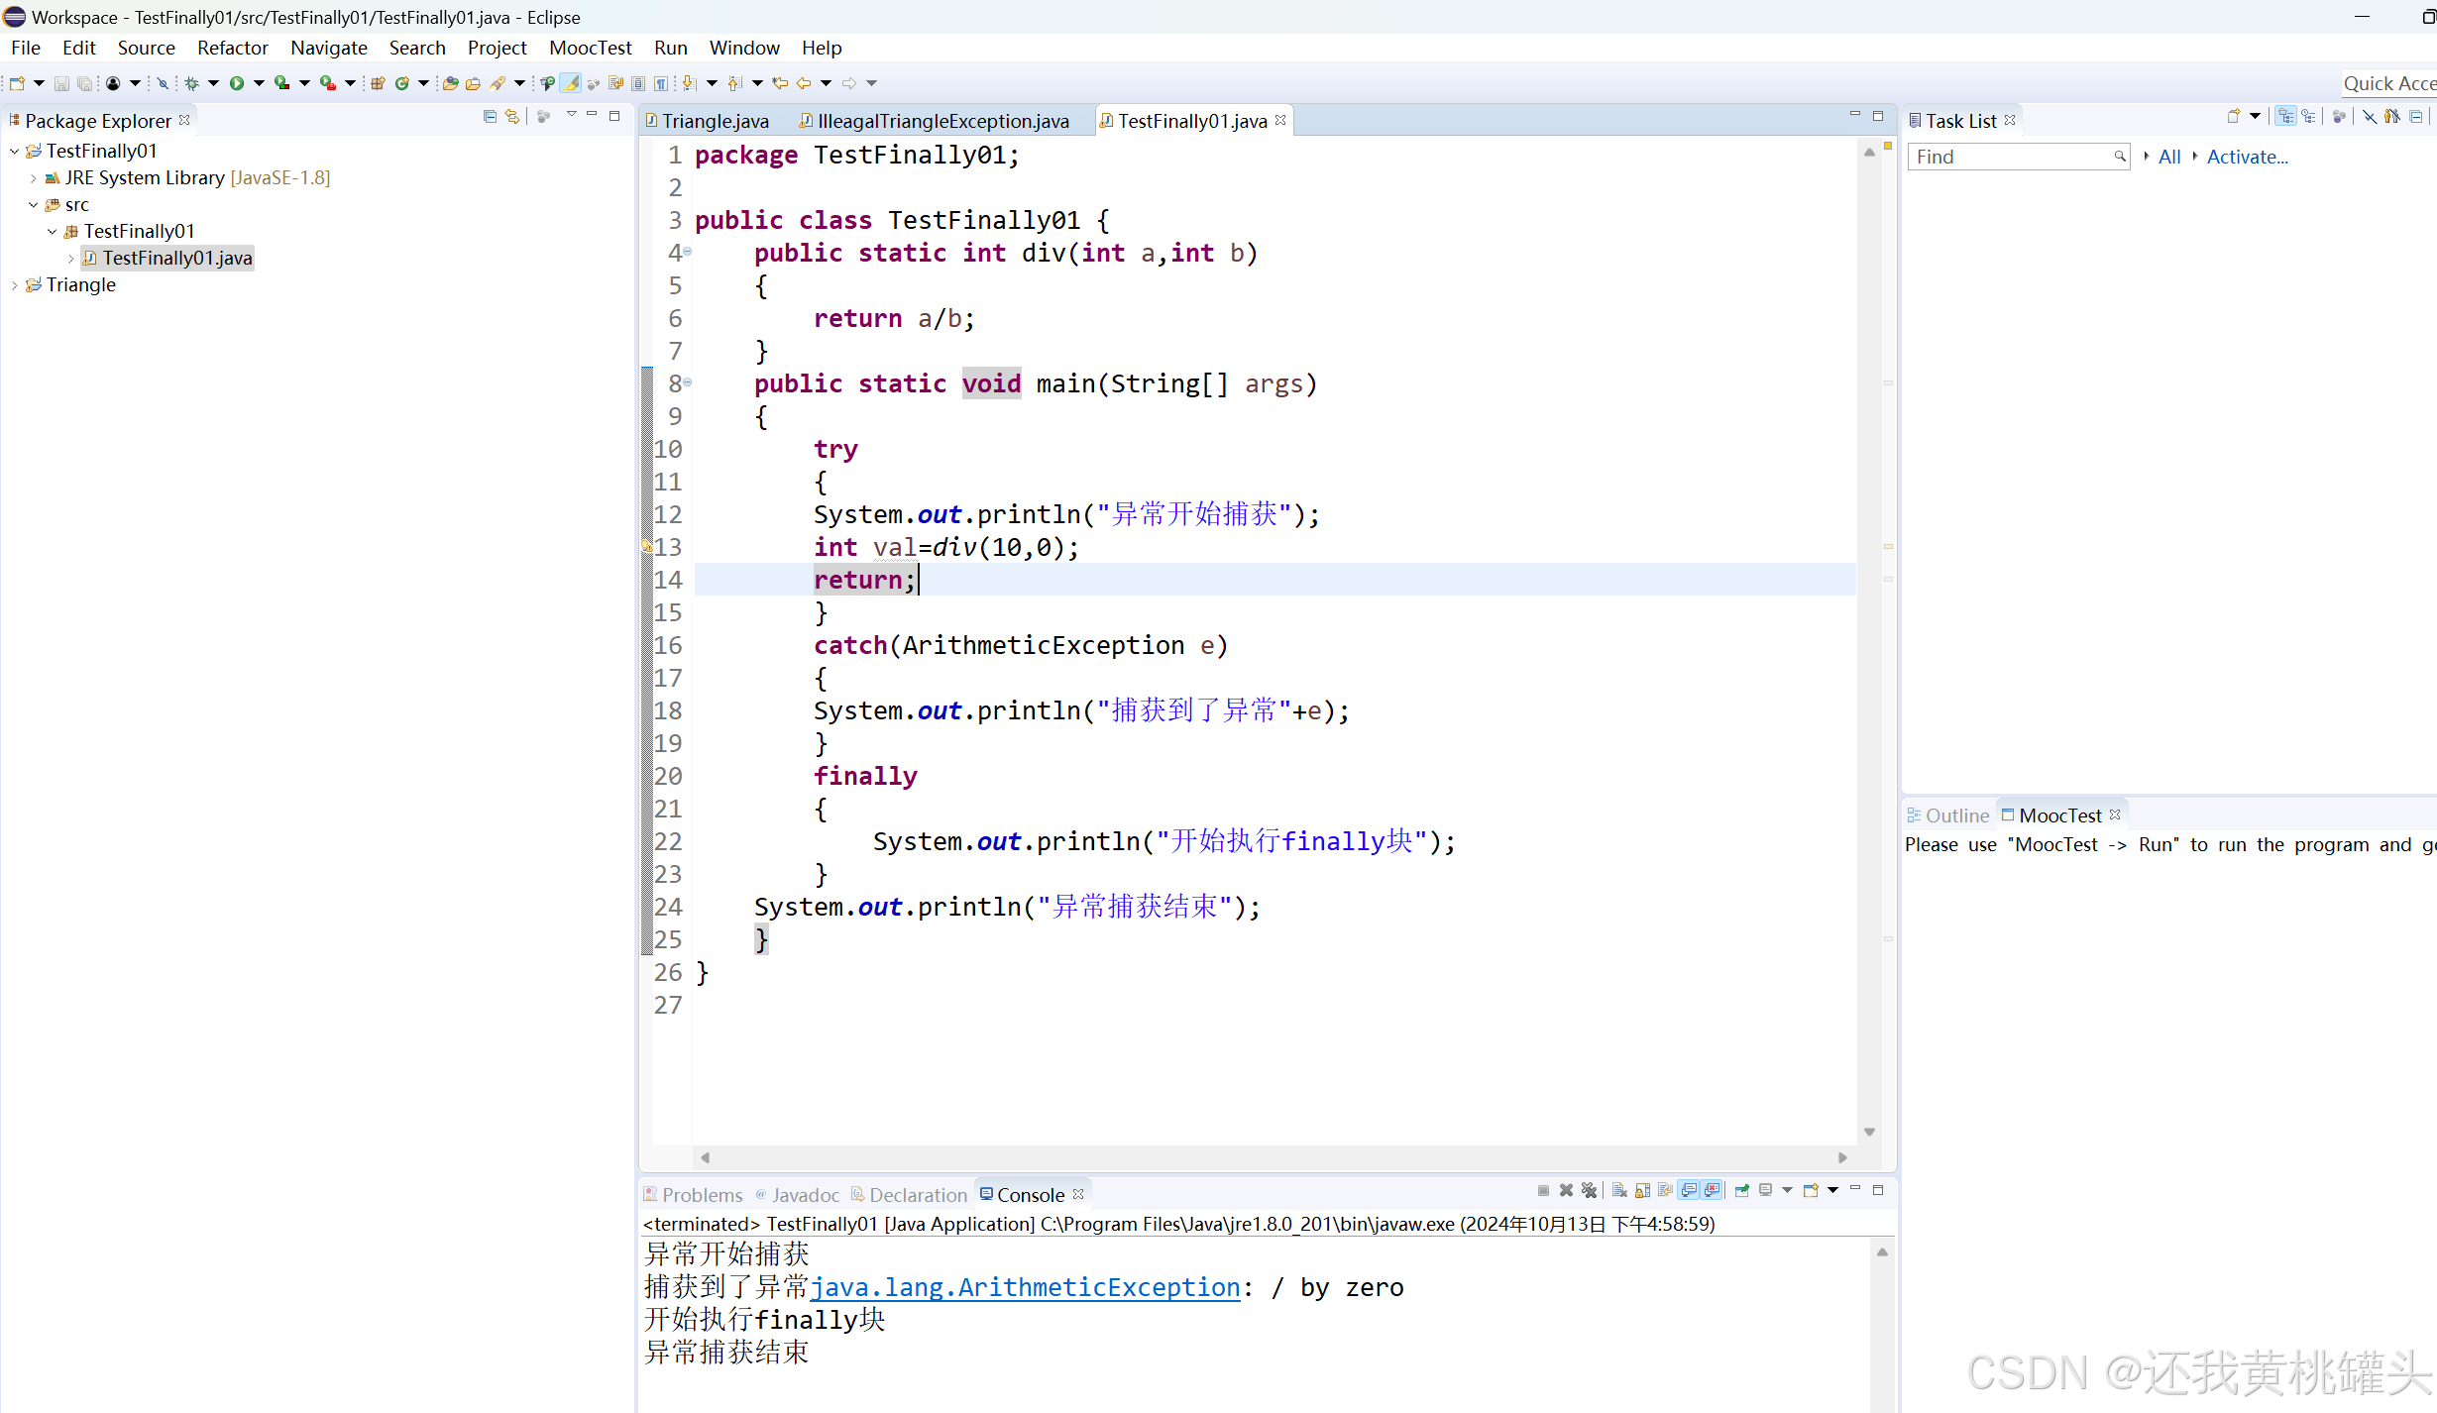
Task: Open the Run button dropdown arrow
Action: (x=259, y=83)
